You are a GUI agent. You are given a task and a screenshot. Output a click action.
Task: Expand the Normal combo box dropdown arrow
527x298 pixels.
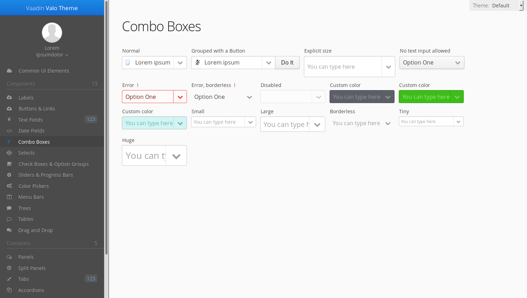(x=180, y=63)
